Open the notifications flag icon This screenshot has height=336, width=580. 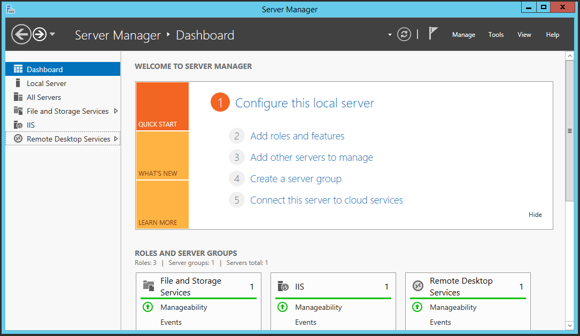(433, 34)
